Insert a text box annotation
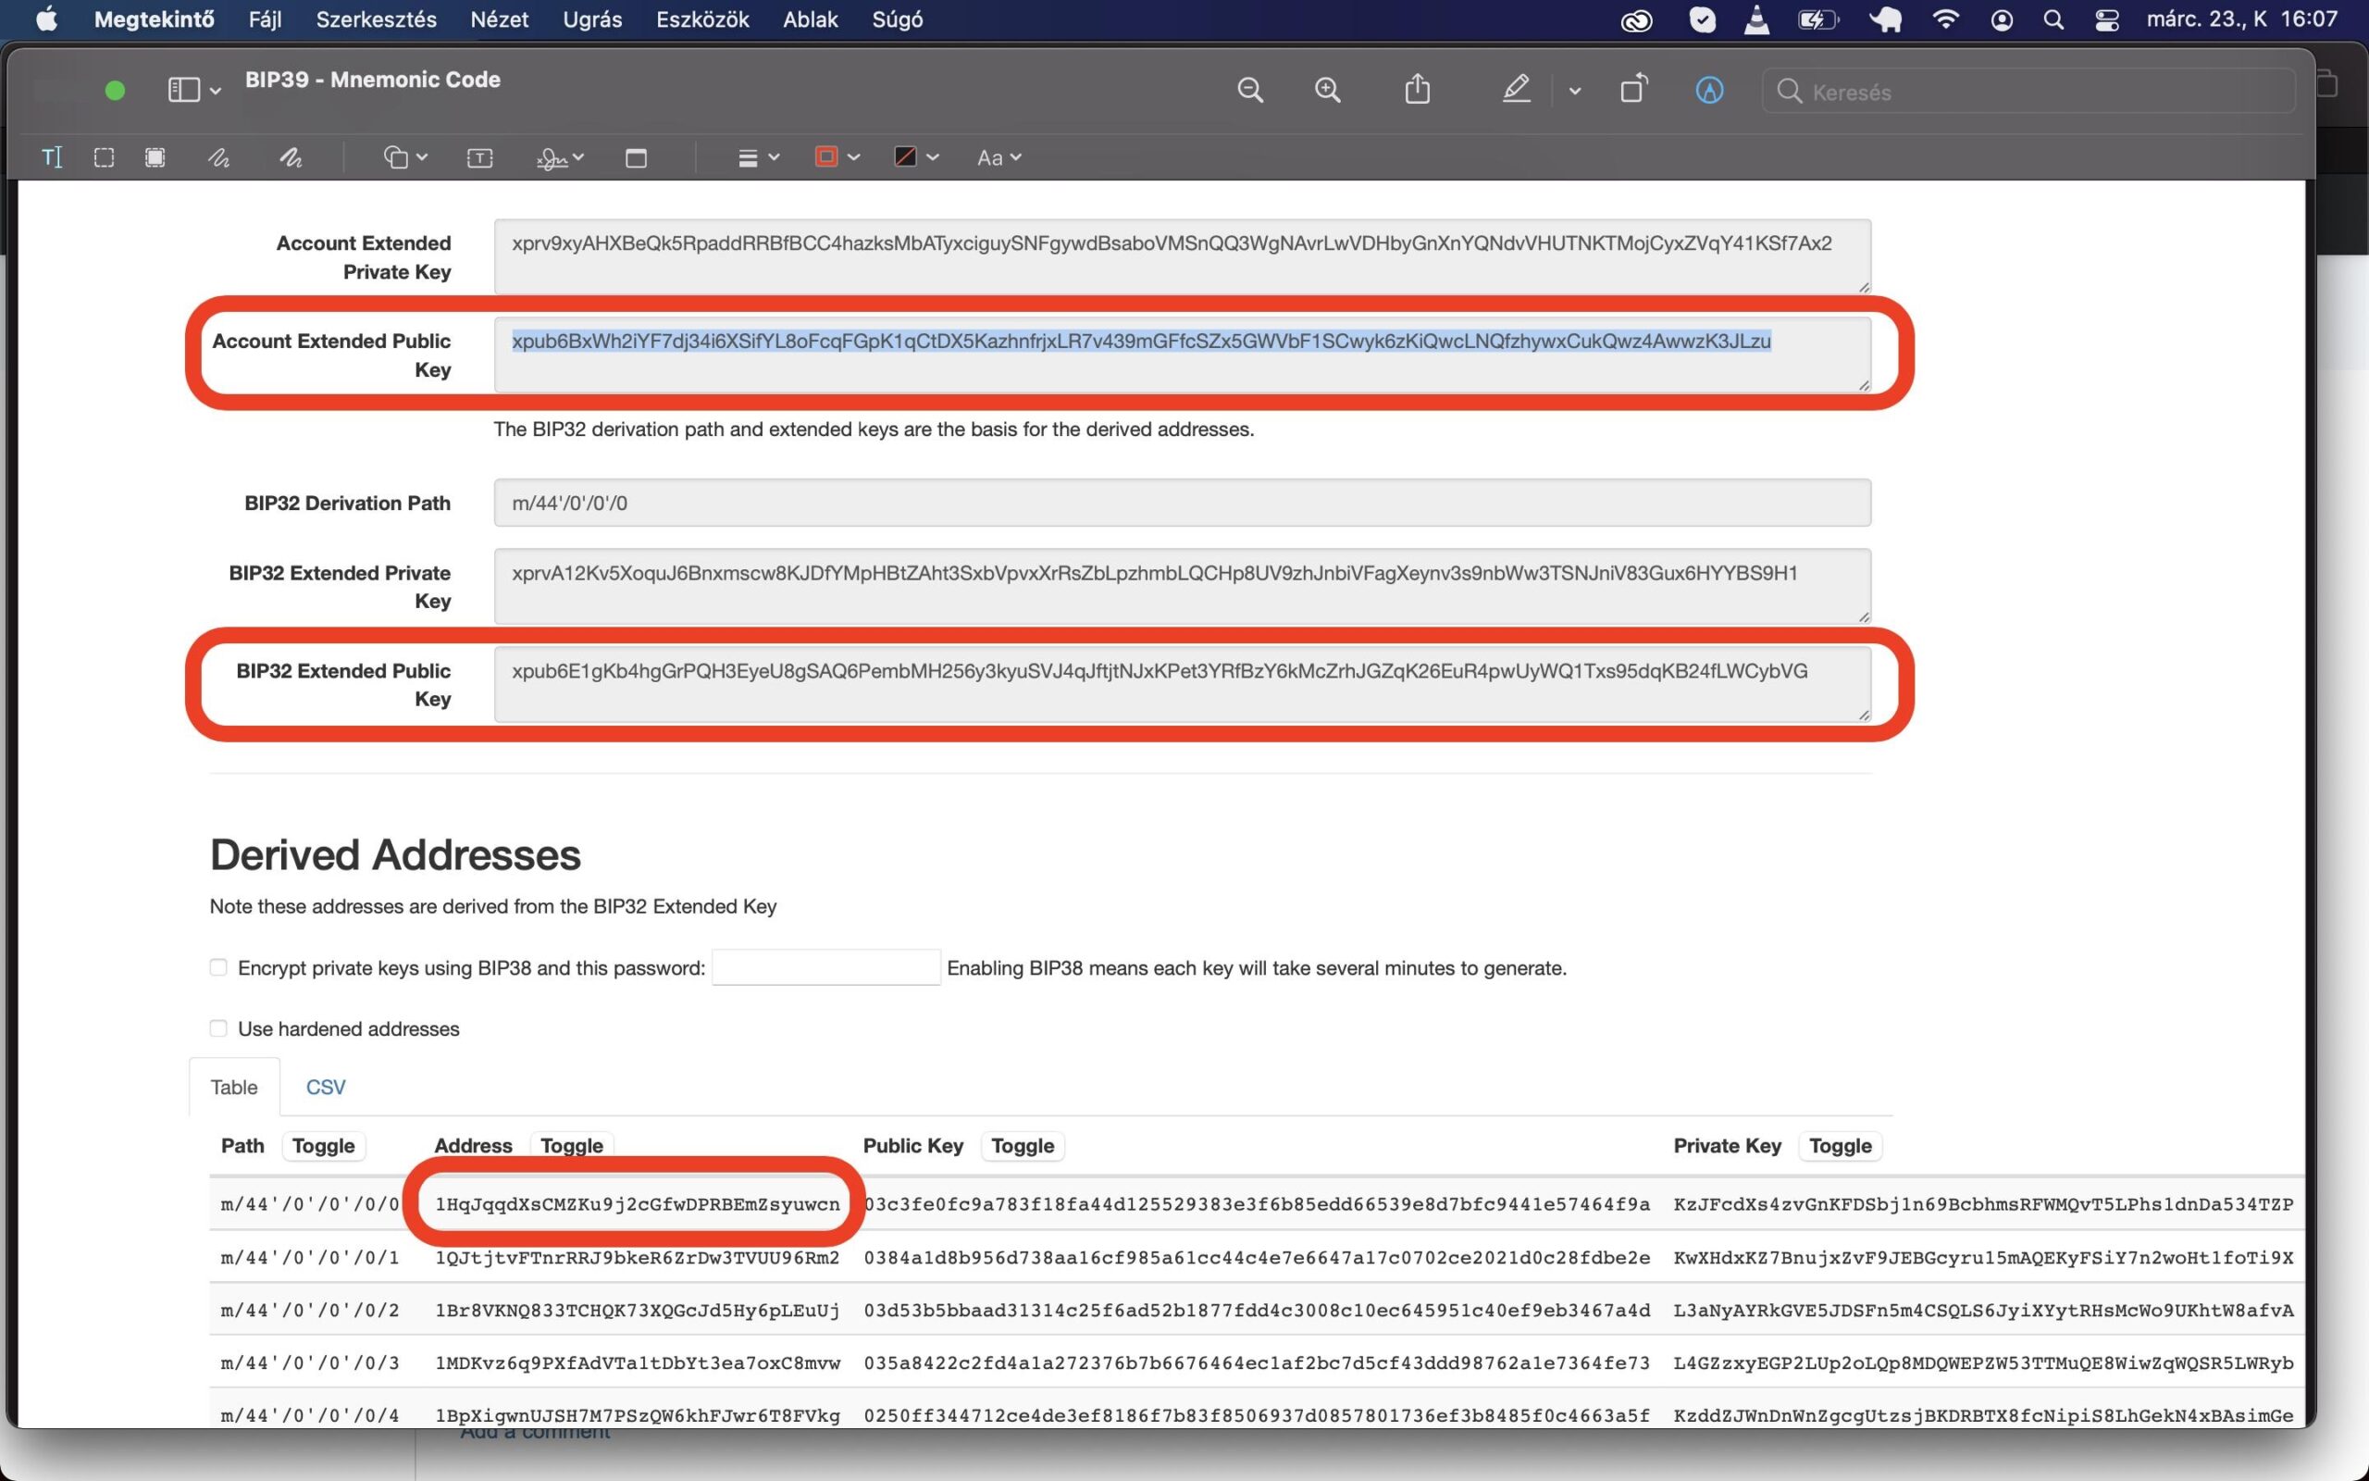2369x1481 pixels. (x=479, y=157)
